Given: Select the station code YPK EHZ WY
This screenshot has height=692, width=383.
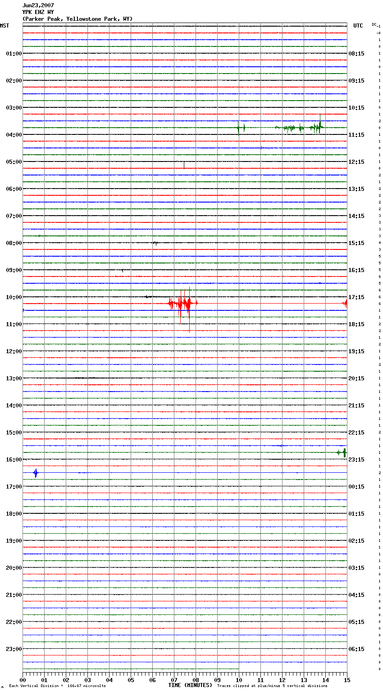Looking at the screenshot, I should coord(38,12).
